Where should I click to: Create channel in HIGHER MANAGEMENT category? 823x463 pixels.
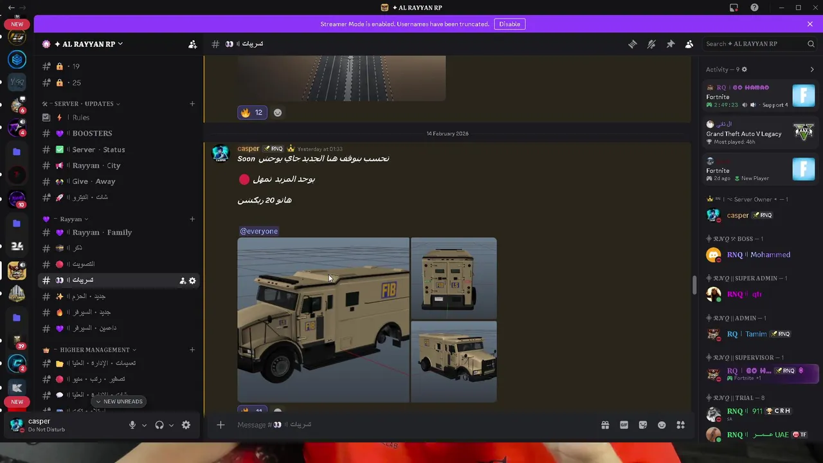pos(192,350)
